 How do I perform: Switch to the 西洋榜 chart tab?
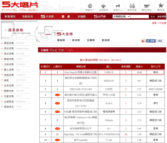(76, 40)
